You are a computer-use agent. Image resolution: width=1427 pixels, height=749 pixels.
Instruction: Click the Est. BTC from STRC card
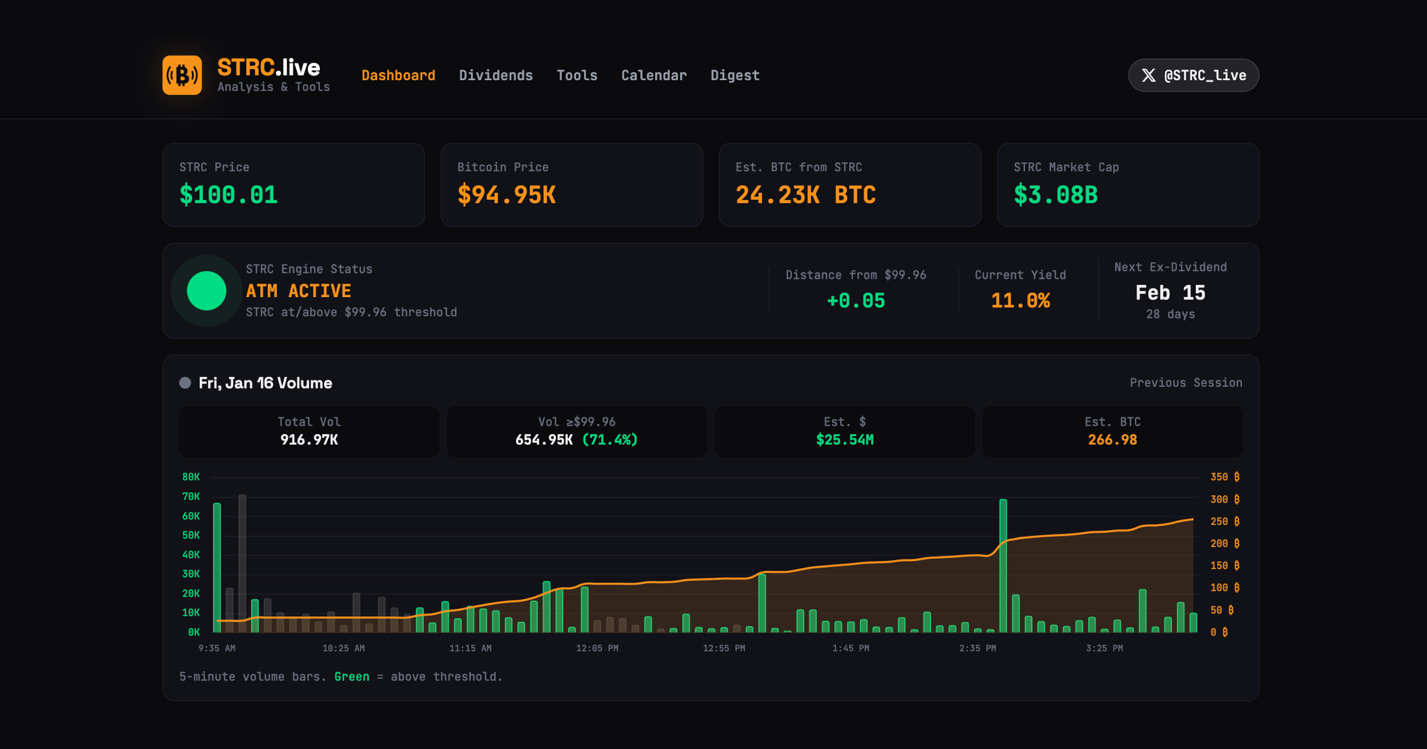tap(849, 184)
